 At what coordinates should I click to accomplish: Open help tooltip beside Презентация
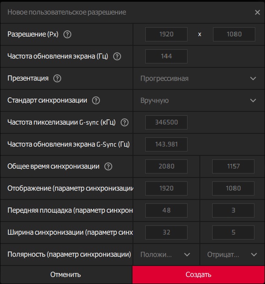[x=57, y=78]
